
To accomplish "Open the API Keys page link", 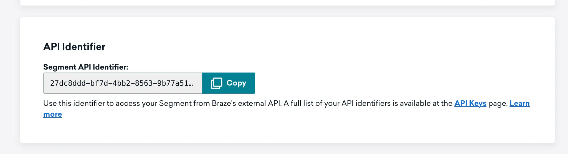I will pyautogui.click(x=470, y=103).
